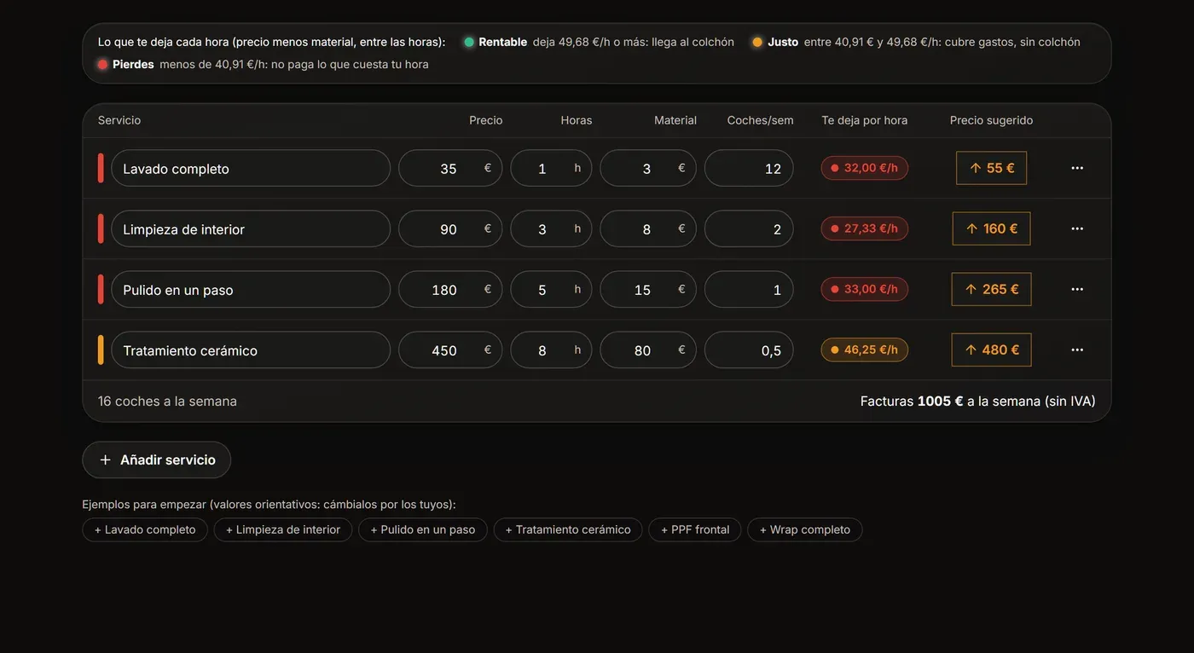Click the material field of Lavado completo
Viewport: 1194px width, 653px height.
(648, 168)
